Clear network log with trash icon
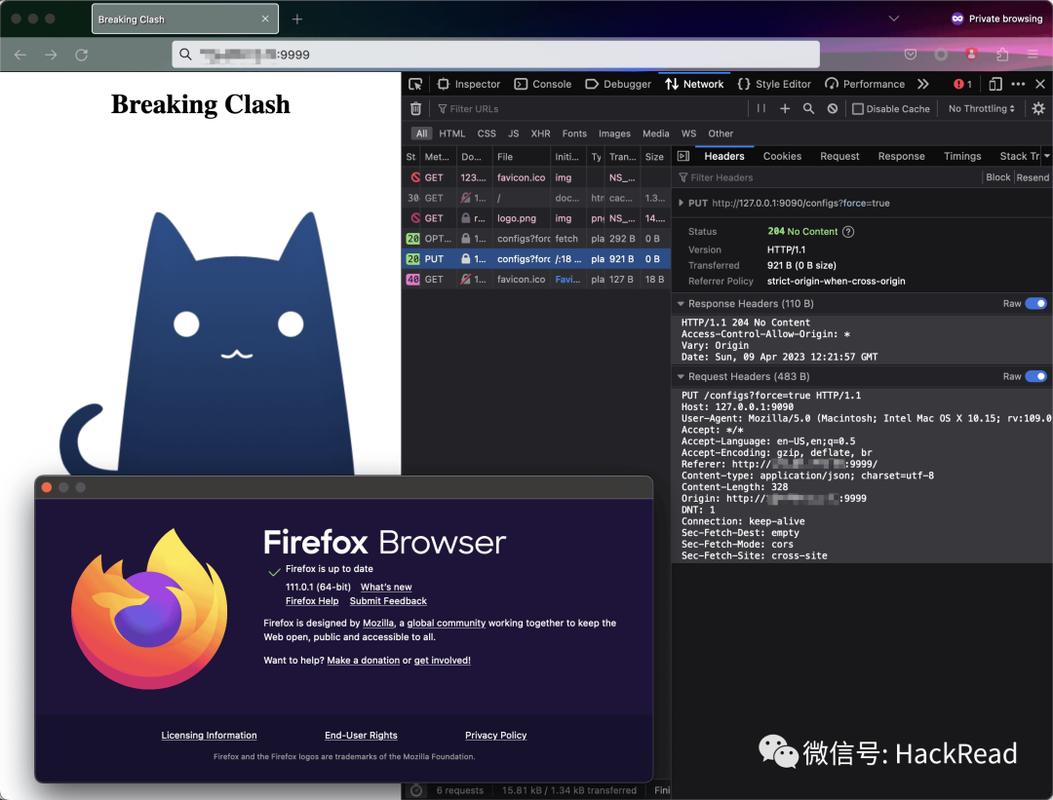Screen dimensions: 1053x800 [415, 109]
